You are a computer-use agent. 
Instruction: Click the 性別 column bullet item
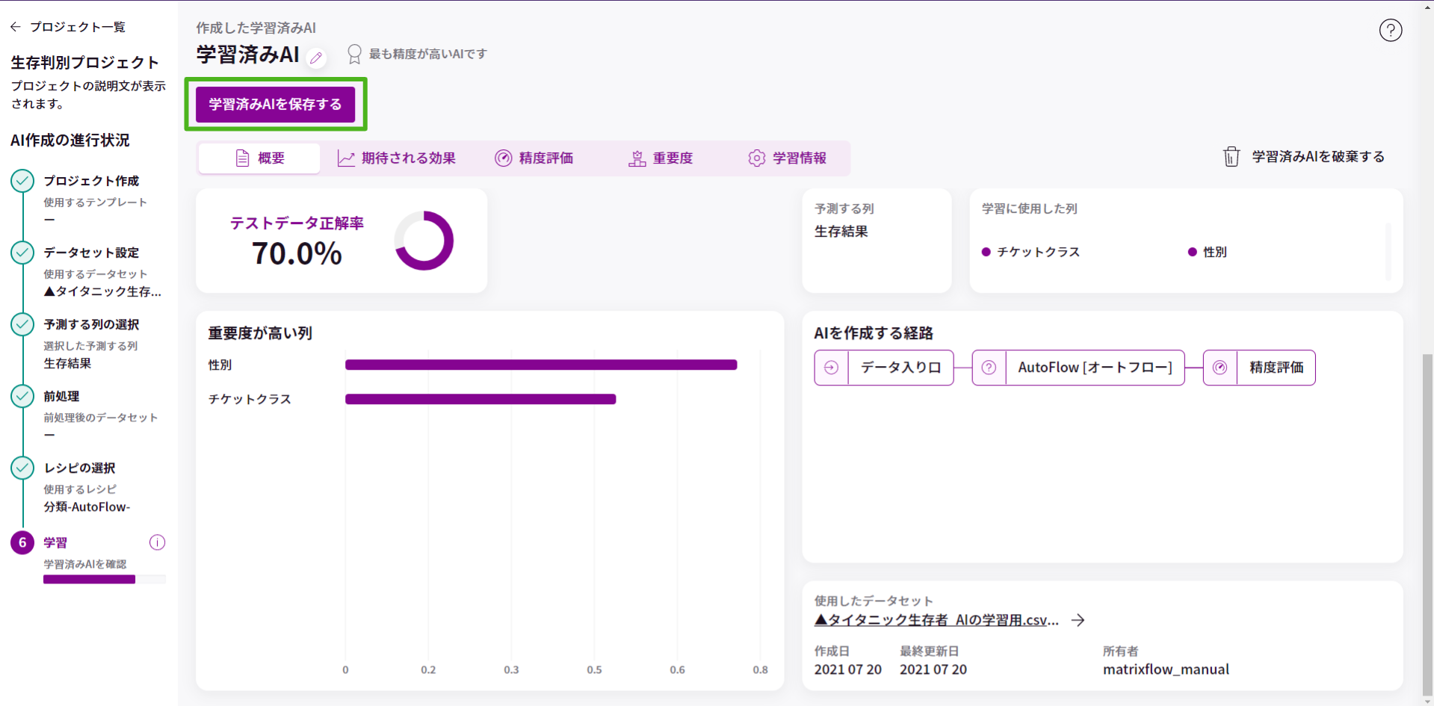click(1207, 252)
